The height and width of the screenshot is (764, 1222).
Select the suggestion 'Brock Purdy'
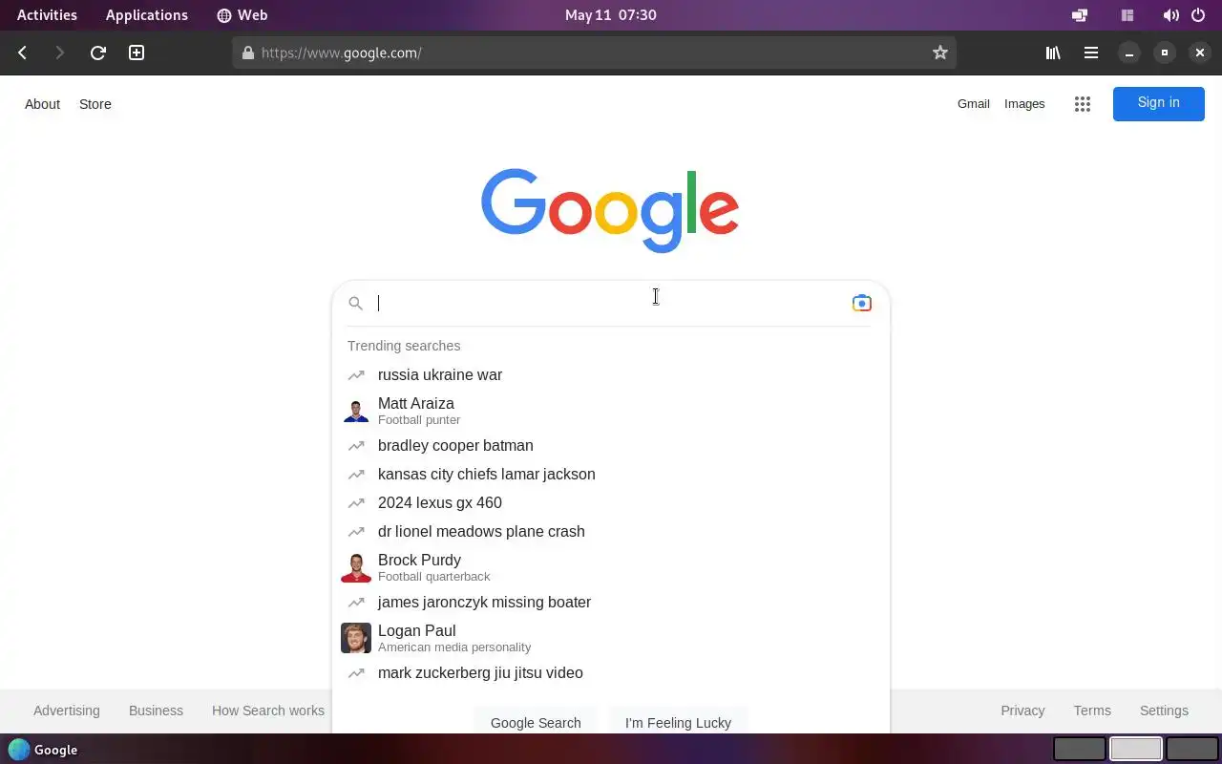[611, 567]
